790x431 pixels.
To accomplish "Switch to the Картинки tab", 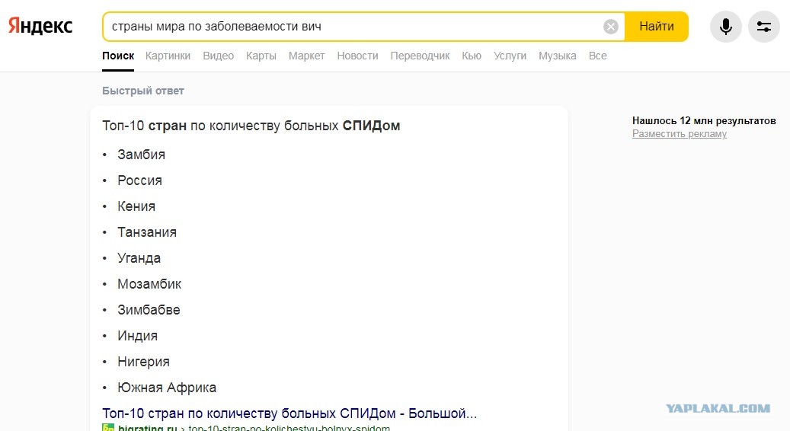I will tap(168, 56).
